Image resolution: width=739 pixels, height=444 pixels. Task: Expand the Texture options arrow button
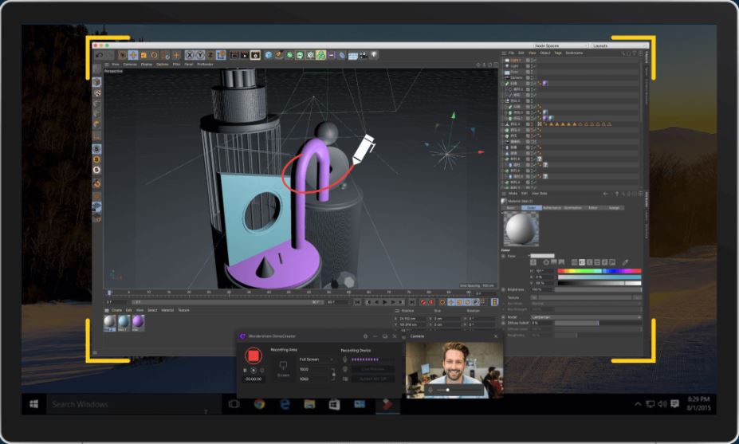click(x=534, y=298)
